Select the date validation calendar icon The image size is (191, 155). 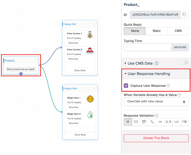pos(144,122)
